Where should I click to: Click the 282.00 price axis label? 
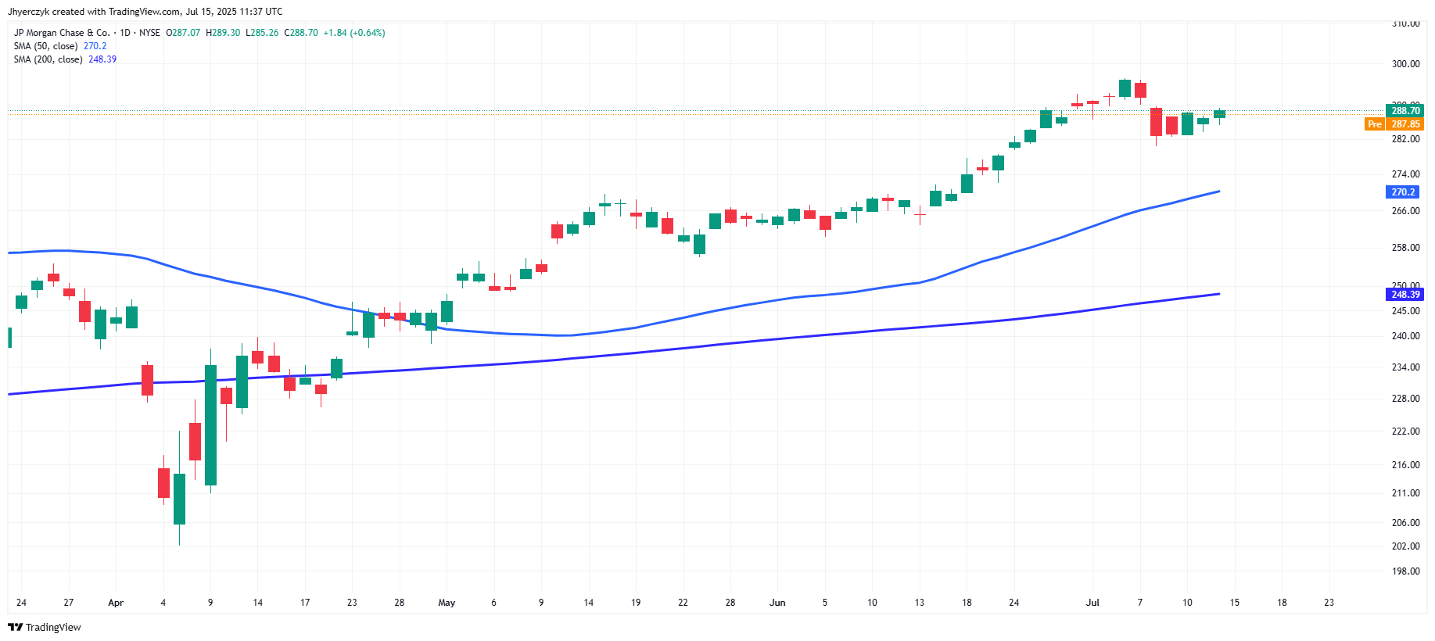(1406, 139)
